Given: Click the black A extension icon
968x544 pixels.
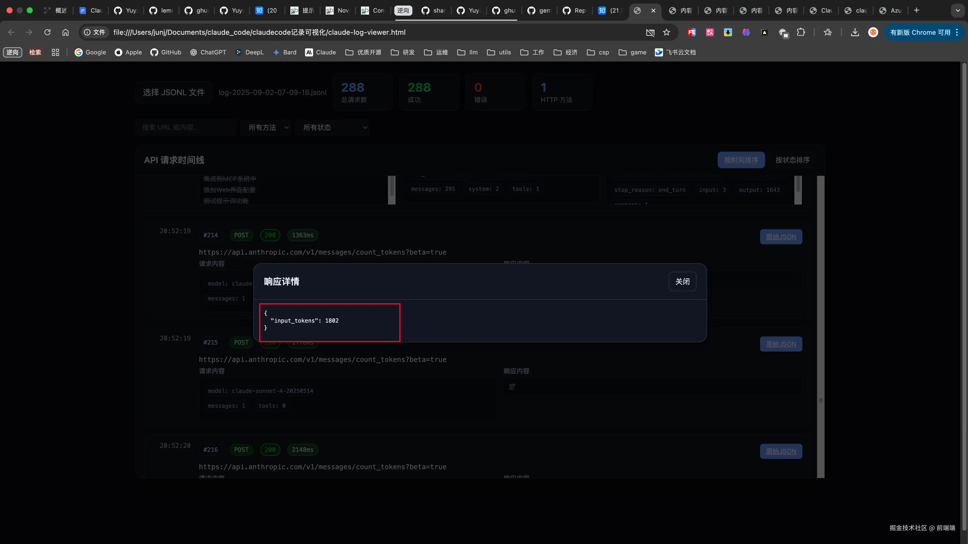Looking at the screenshot, I should coord(764,32).
